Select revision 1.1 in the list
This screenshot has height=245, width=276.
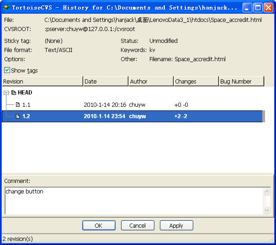[x=27, y=104]
